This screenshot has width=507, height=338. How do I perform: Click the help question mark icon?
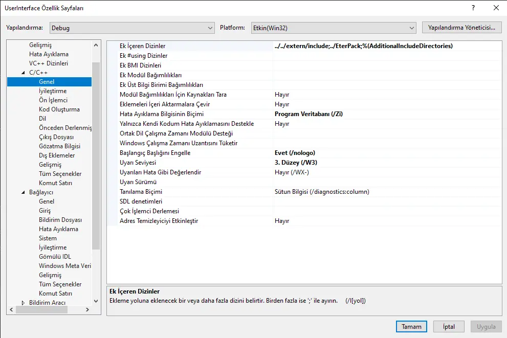point(473,8)
